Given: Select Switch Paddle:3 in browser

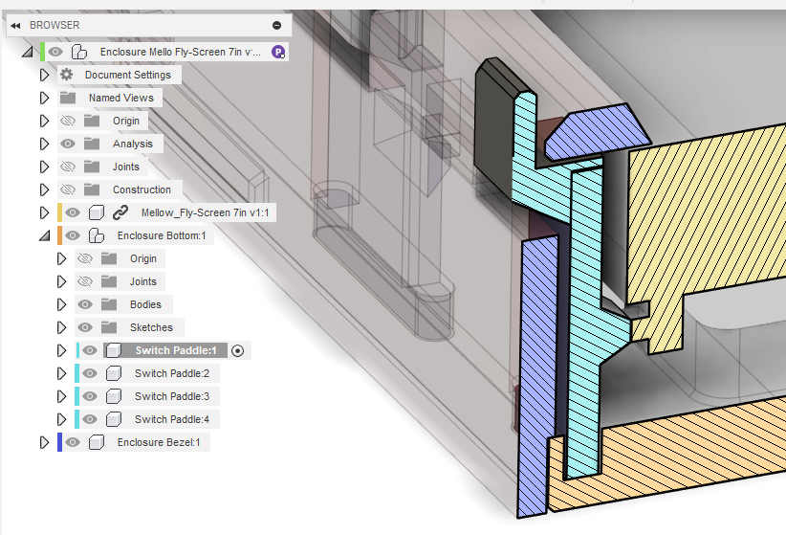Looking at the screenshot, I should (172, 396).
